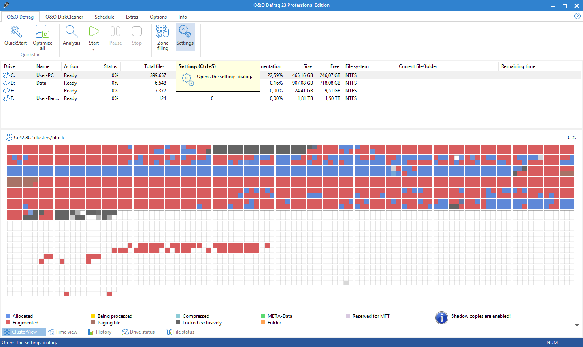Open the Drive status view
Screen dimensions: 583x347
138,332
